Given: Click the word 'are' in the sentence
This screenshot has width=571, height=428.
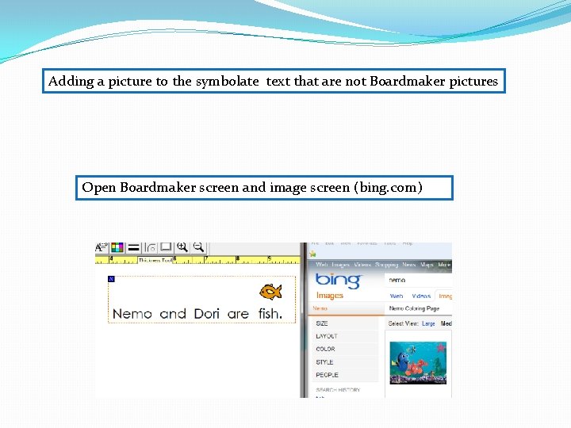Looking at the screenshot, I should pyautogui.click(x=238, y=314).
